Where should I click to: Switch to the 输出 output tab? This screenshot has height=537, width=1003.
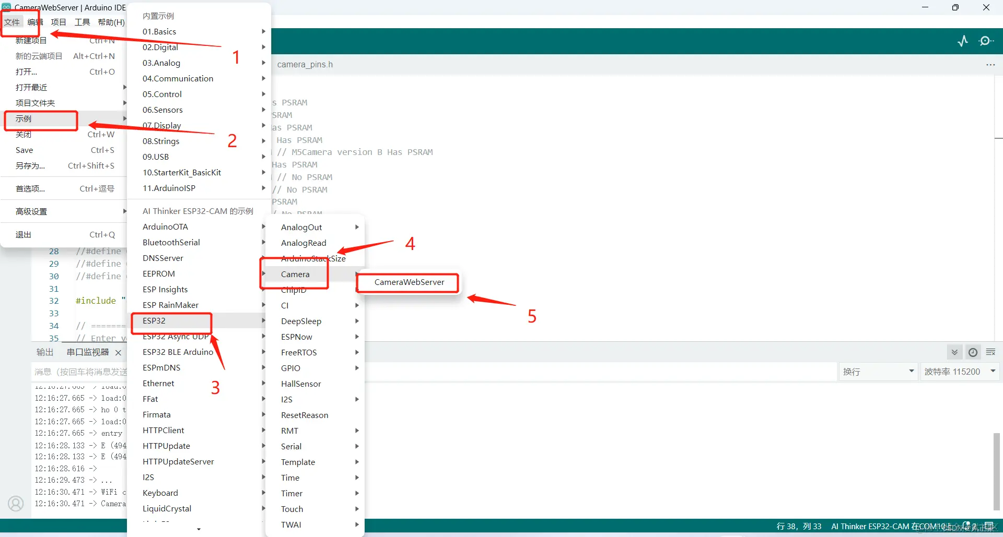tap(45, 352)
